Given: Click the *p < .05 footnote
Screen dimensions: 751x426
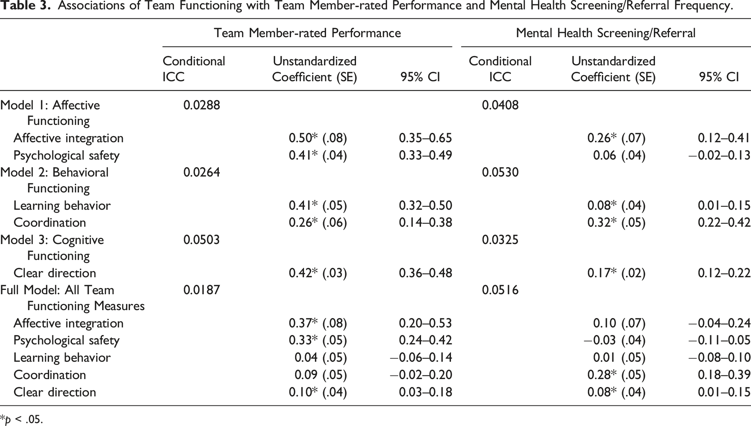Looking at the screenshot, I should click(x=21, y=420).
